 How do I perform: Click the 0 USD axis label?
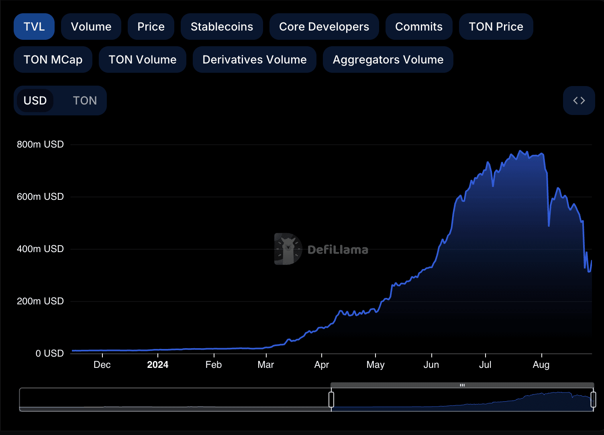coord(49,353)
